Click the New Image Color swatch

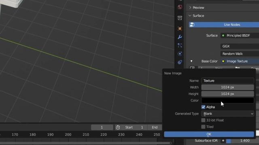tap(227, 100)
